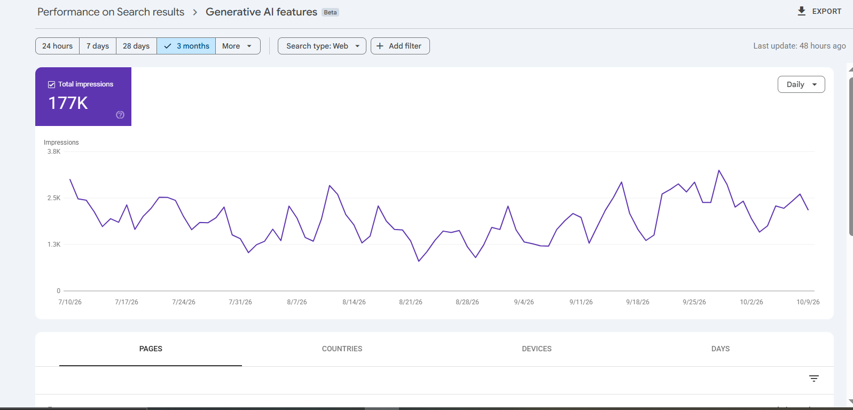Image resolution: width=853 pixels, height=410 pixels.
Task: Click the plus icon in Add filter
Action: point(380,46)
